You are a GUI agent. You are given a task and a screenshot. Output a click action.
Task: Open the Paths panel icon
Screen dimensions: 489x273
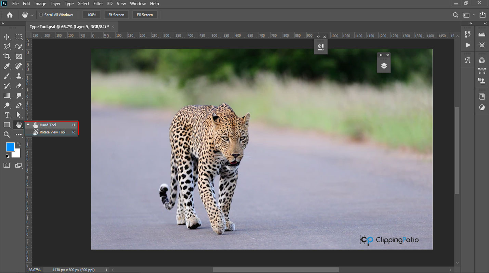click(482, 71)
